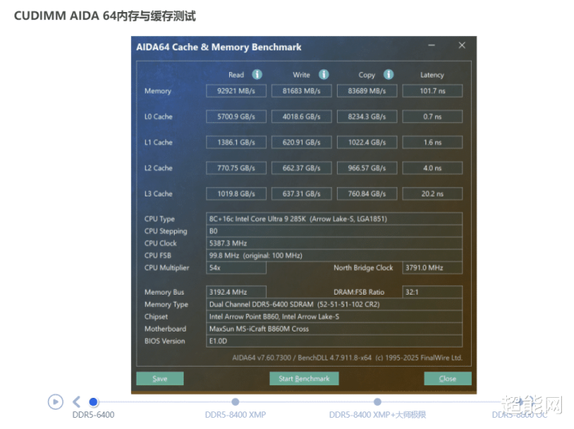The height and width of the screenshot is (429, 574).
Task: Switch to DDR5-8400 XMP+大饲极限 label
Action: click(378, 415)
